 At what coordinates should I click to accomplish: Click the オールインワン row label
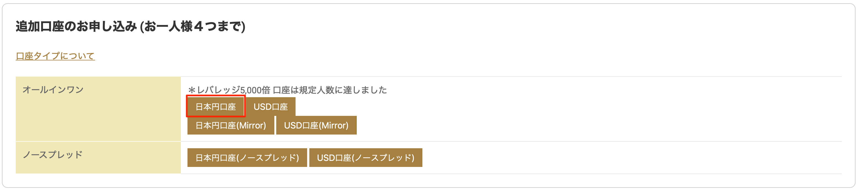[53, 90]
